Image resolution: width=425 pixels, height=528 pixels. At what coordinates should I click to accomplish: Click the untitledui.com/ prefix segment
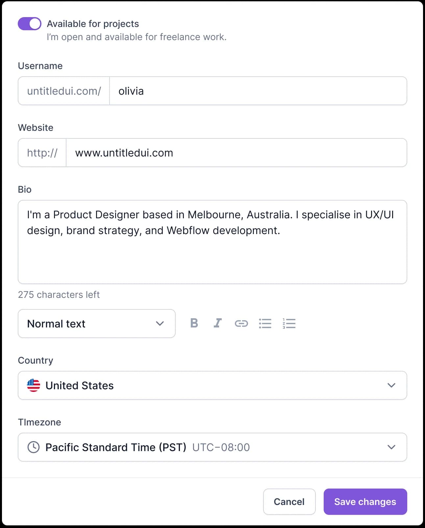coord(63,91)
